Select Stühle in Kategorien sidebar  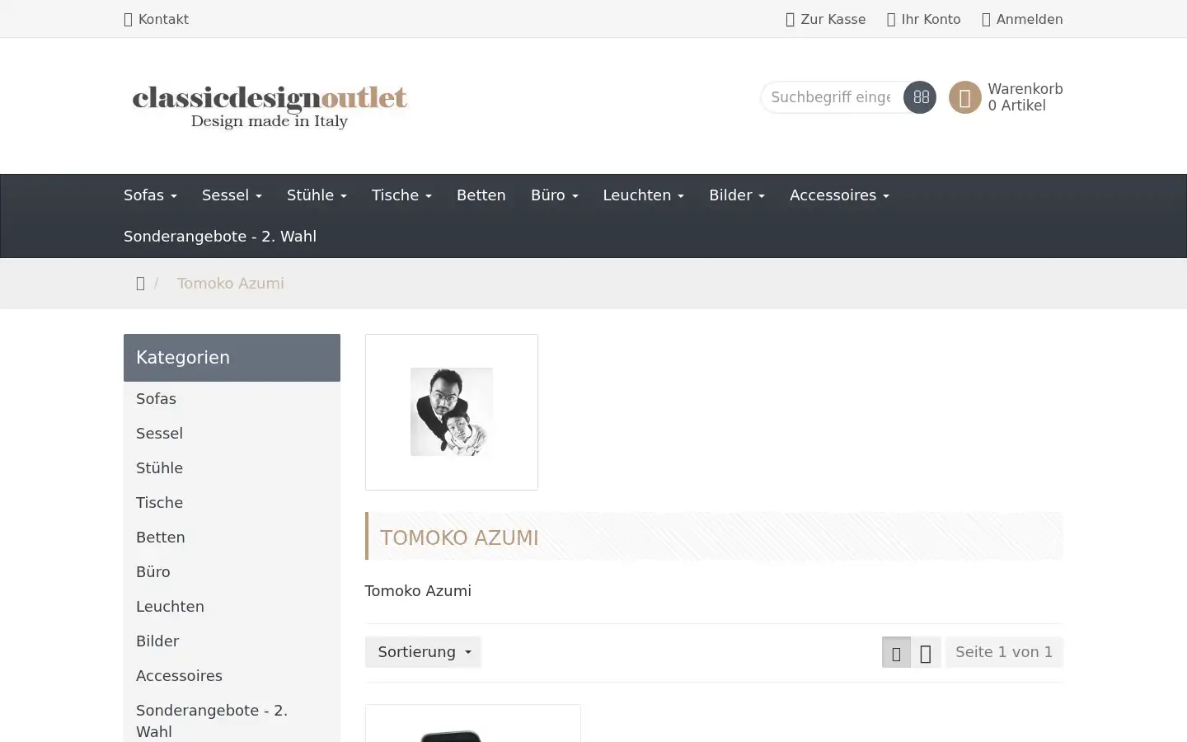click(232, 468)
